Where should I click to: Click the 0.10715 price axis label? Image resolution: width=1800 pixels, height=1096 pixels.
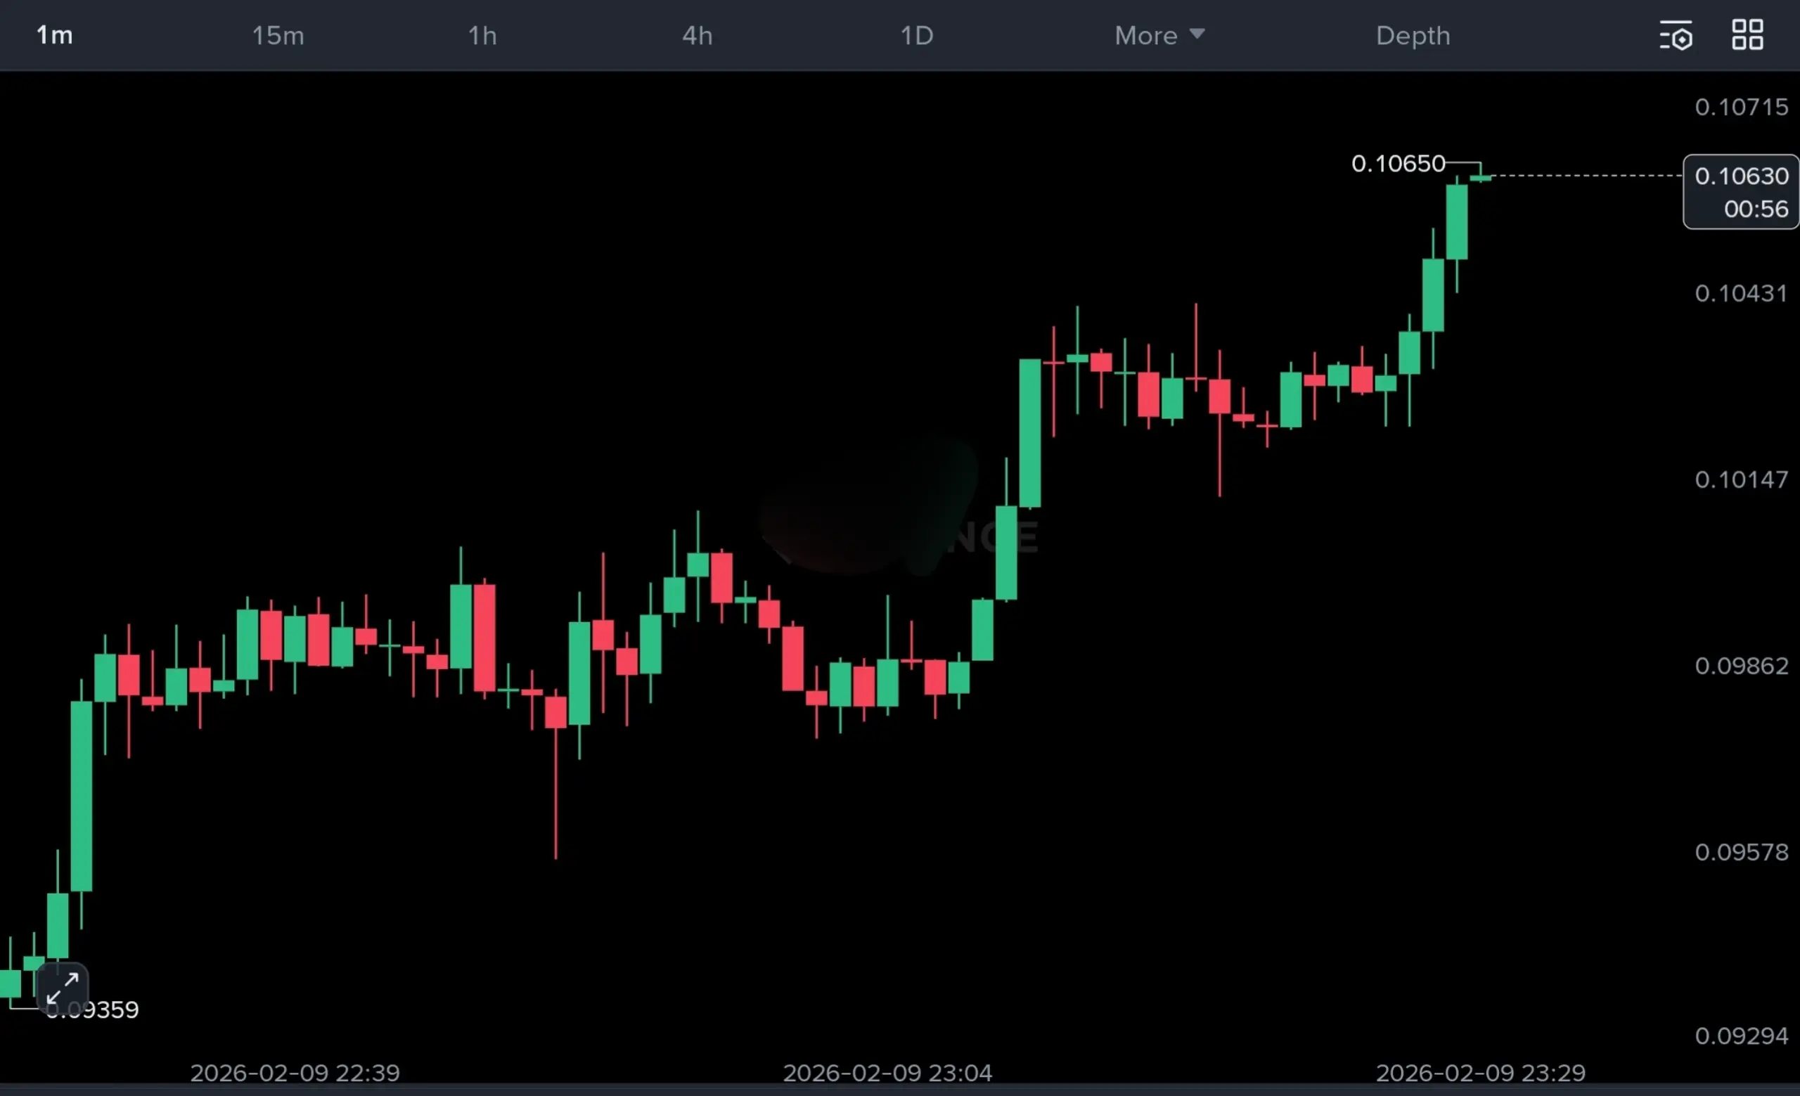pos(1741,108)
